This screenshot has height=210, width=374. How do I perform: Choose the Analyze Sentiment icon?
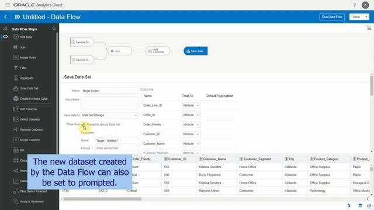coord(16,201)
